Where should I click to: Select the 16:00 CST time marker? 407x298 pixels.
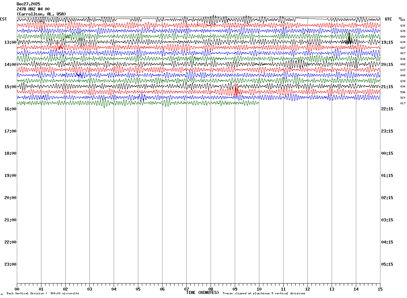point(10,109)
